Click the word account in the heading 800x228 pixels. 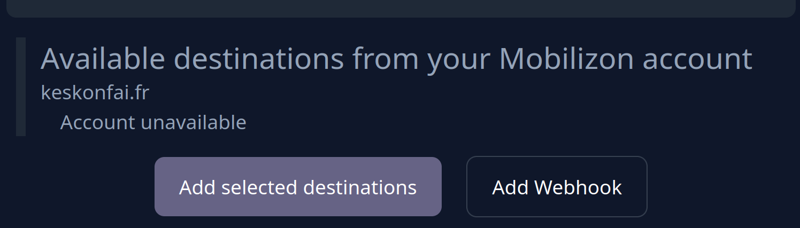[x=697, y=60]
